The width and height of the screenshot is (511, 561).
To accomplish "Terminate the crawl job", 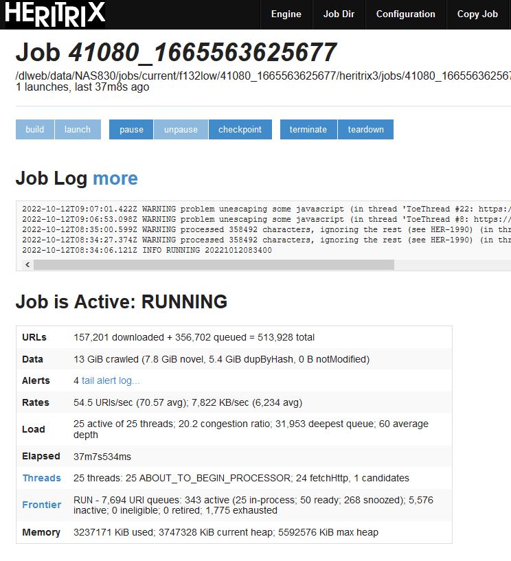I will pyautogui.click(x=308, y=130).
